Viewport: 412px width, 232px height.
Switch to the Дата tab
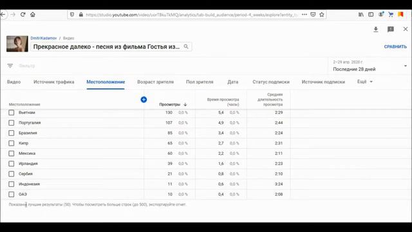pyautogui.click(x=233, y=82)
